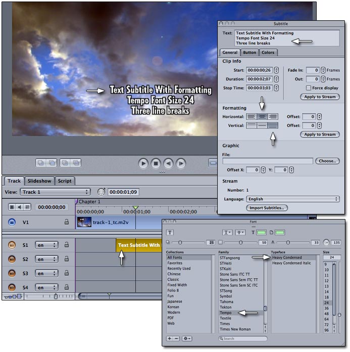Enable the Force display checkbox
Image resolution: width=350 pixels, height=352 pixels.
pos(308,88)
